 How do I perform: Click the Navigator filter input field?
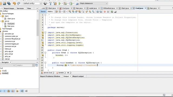click(x=24, y=65)
